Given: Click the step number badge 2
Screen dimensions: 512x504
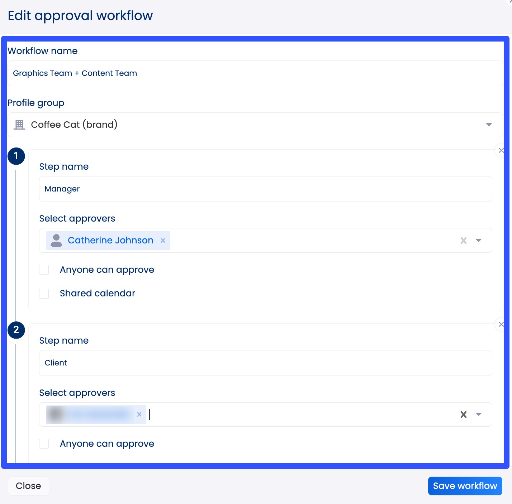Looking at the screenshot, I should click(x=16, y=330).
